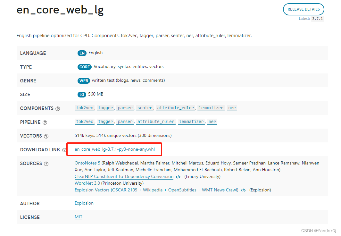Screen dimensions: 341x236
Task: Open tok2vec link in Components row
Action: [85, 108]
